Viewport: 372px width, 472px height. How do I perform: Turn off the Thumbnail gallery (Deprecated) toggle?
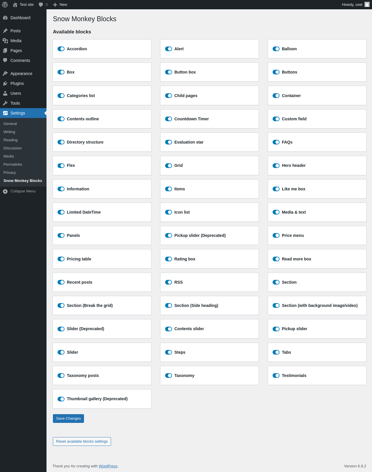coord(61,399)
